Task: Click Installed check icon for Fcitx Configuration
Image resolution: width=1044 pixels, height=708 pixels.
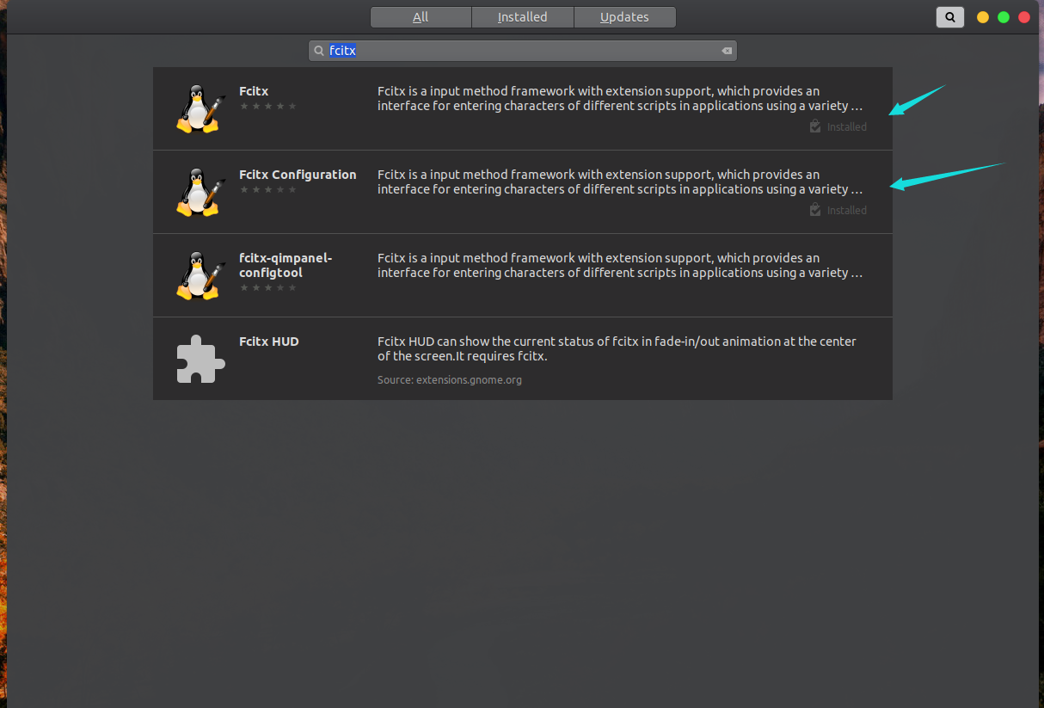Action: pyautogui.click(x=815, y=210)
